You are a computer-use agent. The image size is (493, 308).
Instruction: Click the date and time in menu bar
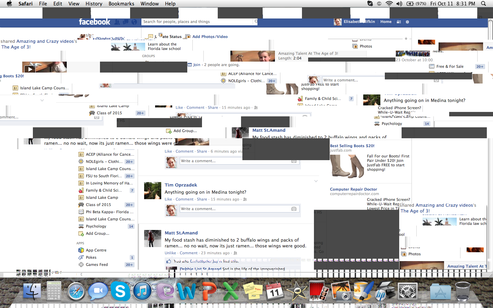coord(453,4)
